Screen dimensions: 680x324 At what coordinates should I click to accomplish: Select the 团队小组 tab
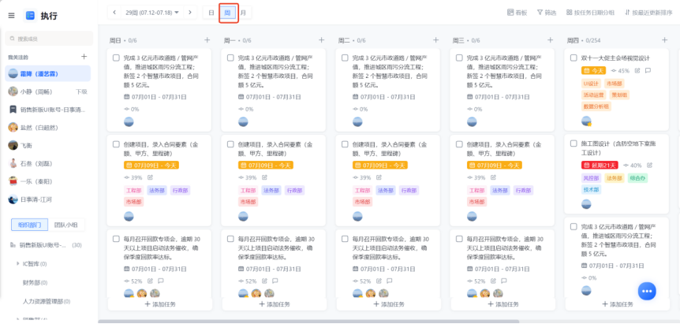66,225
